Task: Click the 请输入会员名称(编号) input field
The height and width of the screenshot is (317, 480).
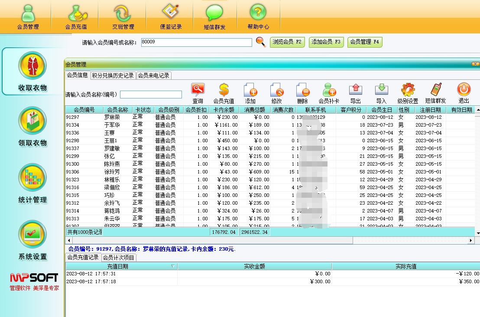Action: coord(151,95)
